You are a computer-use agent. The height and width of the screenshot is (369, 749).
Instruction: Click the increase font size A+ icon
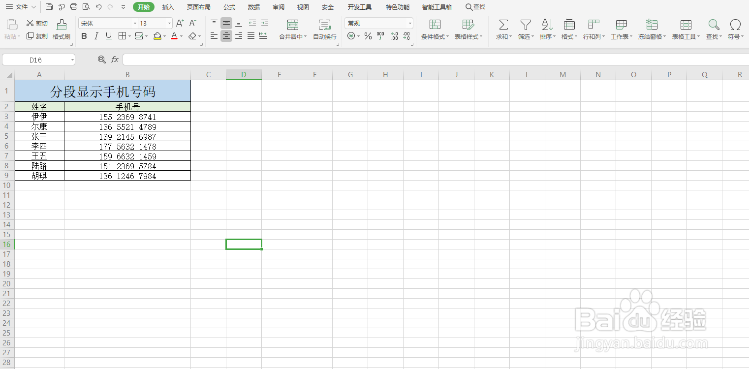click(x=180, y=23)
